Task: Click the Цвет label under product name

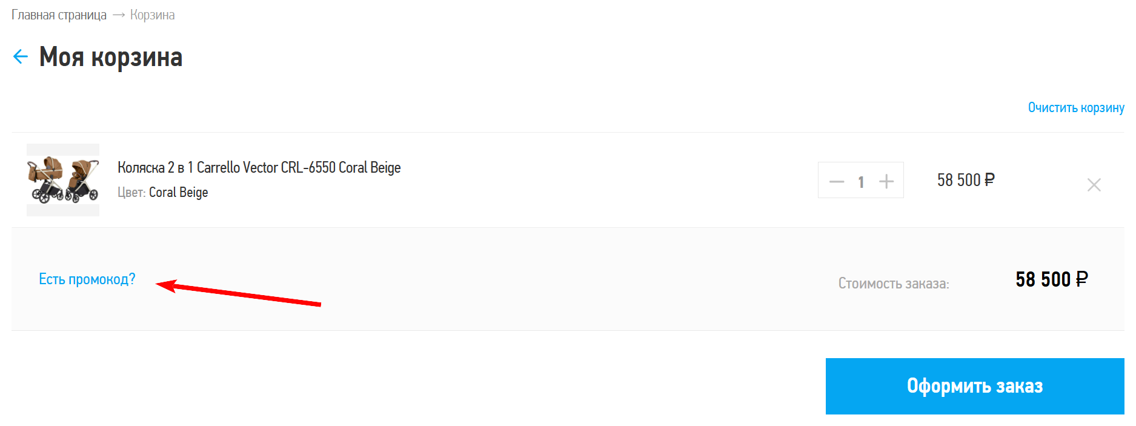Action: click(x=131, y=193)
